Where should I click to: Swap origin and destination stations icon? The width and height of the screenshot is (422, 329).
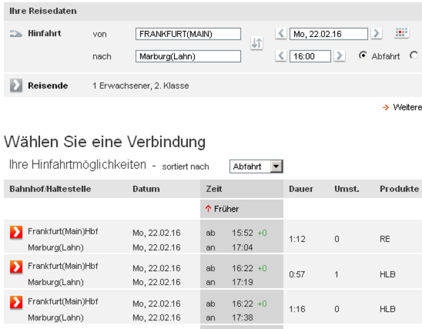[x=256, y=43]
